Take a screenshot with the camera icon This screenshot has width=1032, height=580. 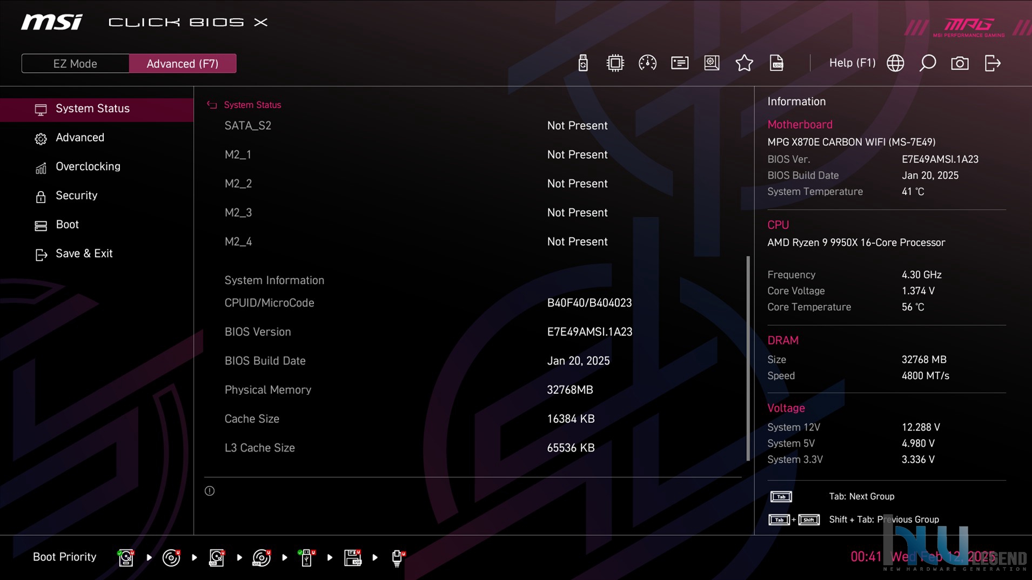click(960, 63)
